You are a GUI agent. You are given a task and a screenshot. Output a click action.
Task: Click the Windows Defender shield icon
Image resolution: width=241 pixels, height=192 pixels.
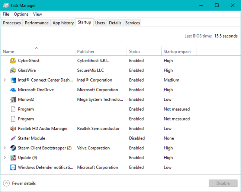(13, 167)
